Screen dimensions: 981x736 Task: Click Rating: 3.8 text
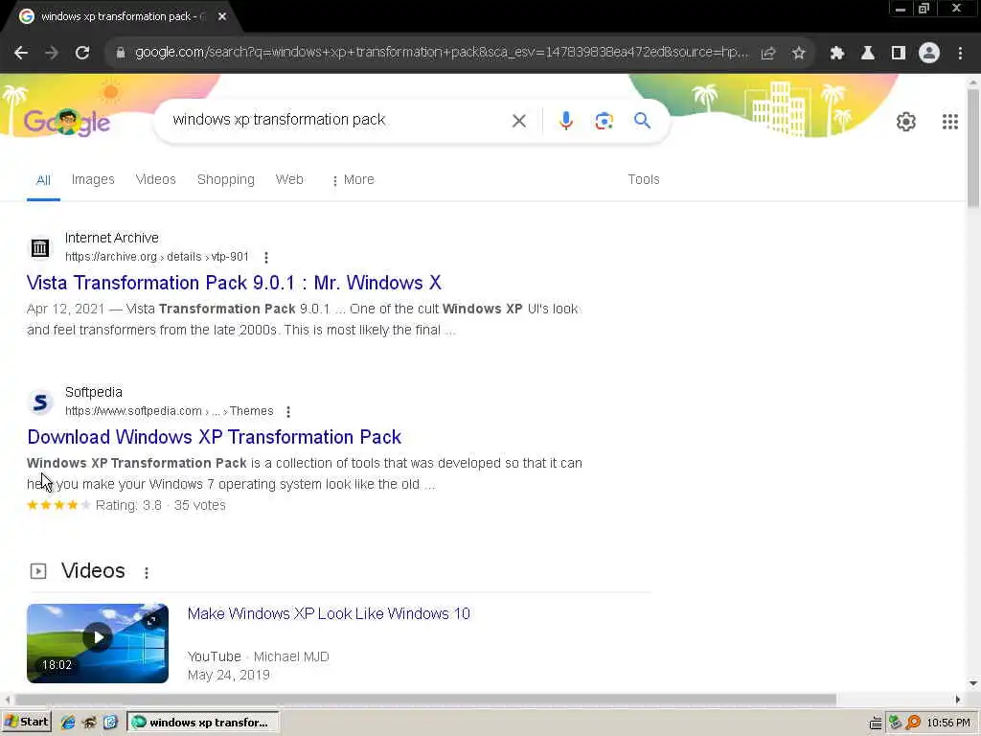pyautogui.click(x=128, y=505)
